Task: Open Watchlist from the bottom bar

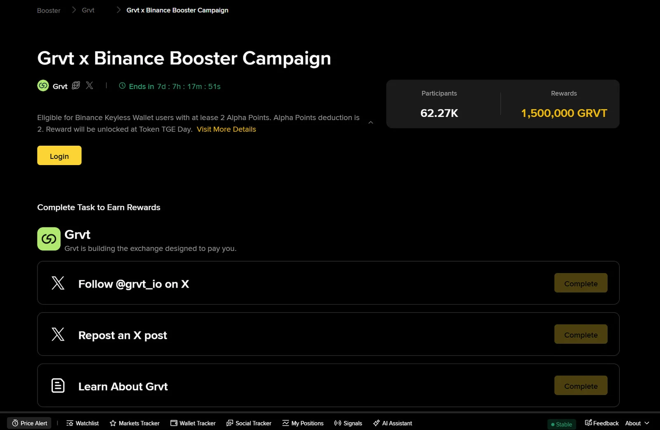Action: (x=82, y=423)
